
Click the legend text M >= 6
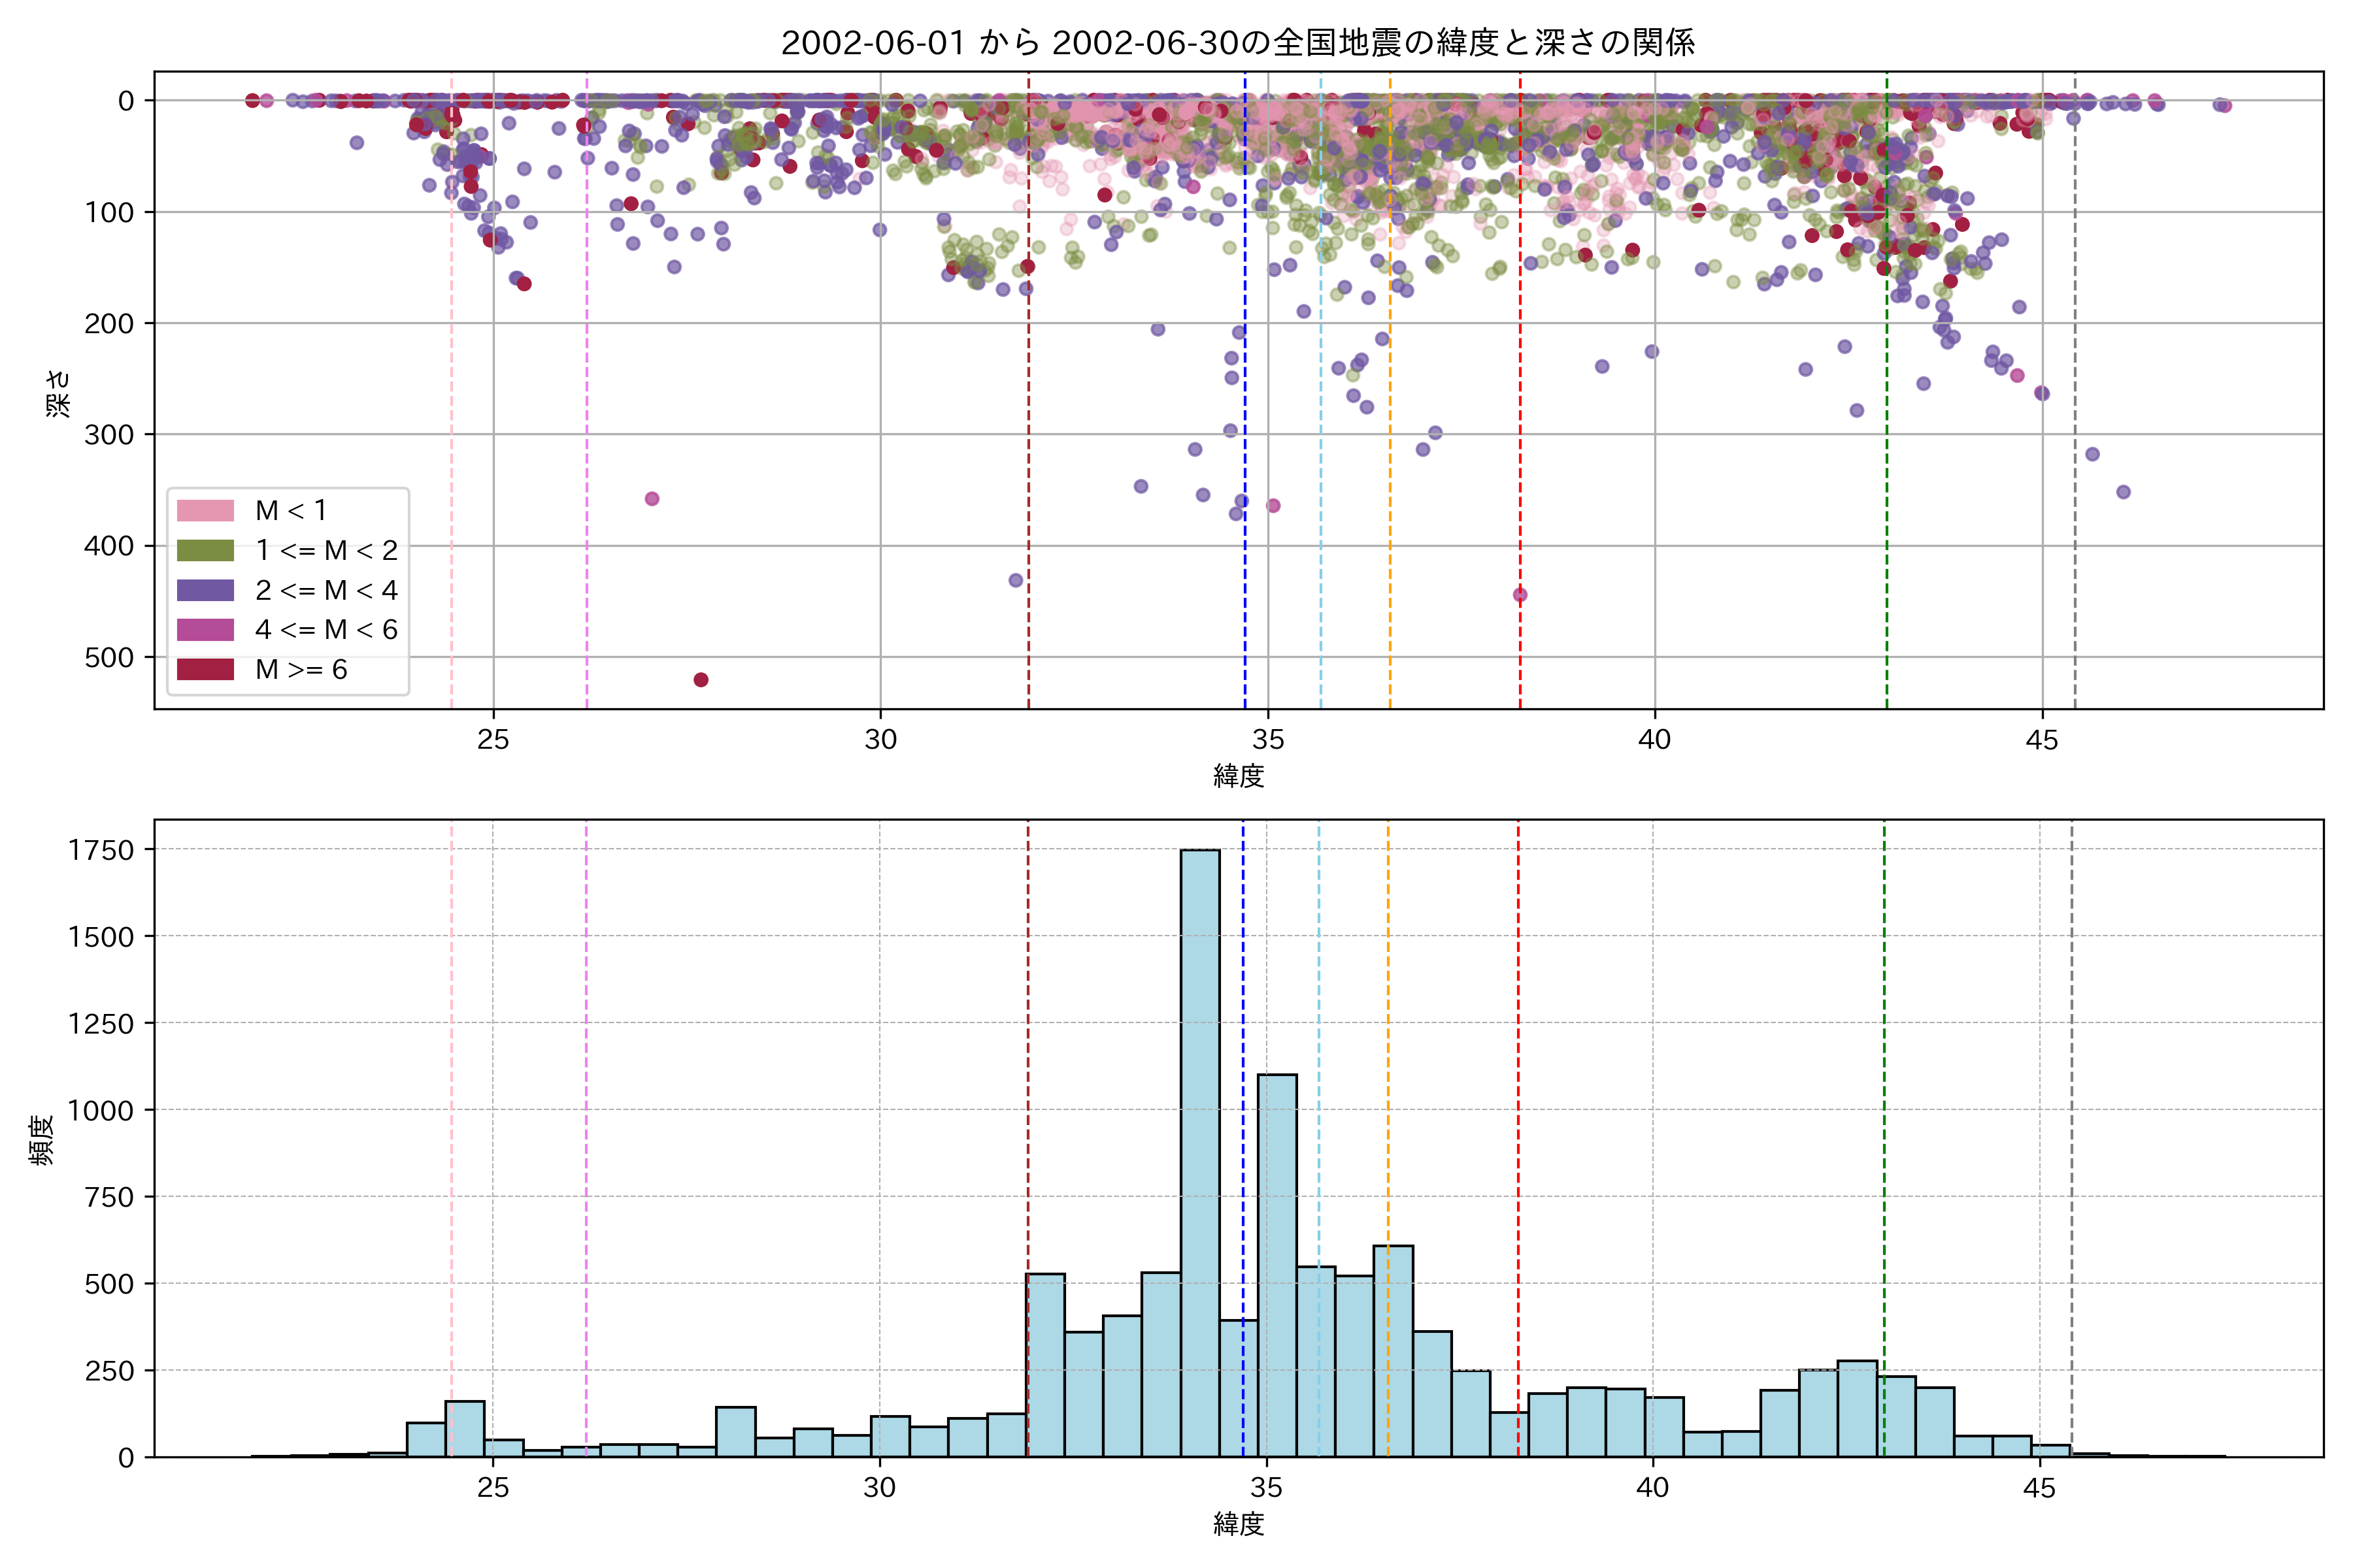tap(301, 670)
